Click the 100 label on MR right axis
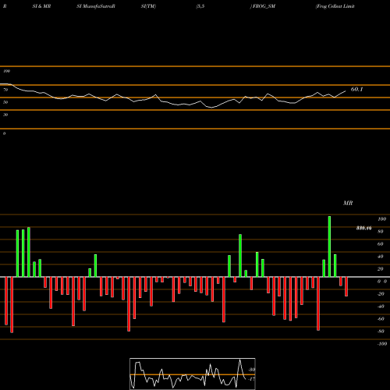The image size is (390, 390). coord(381,219)
